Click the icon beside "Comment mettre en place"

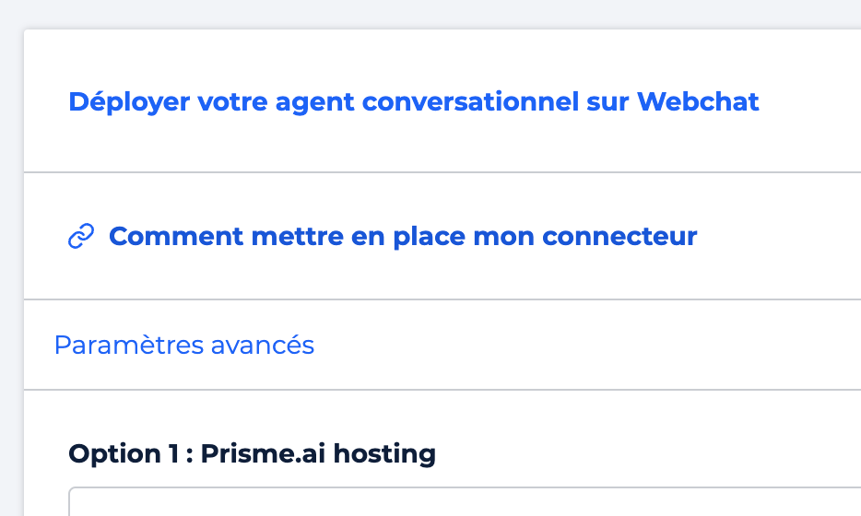[x=81, y=236]
